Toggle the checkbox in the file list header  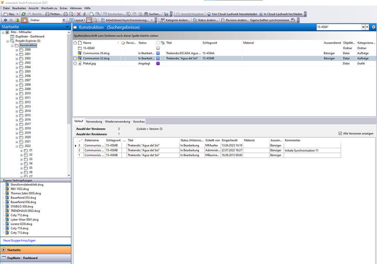click(x=158, y=43)
